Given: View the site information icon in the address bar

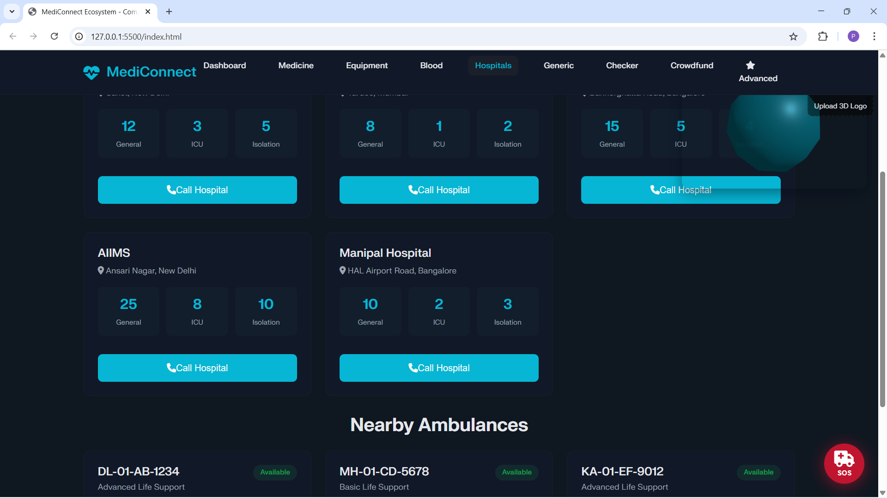Looking at the screenshot, I should pyautogui.click(x=79, y=37).
